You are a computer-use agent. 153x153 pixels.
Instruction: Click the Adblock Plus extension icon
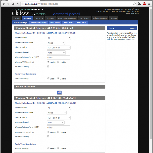(x=144, y=4)
